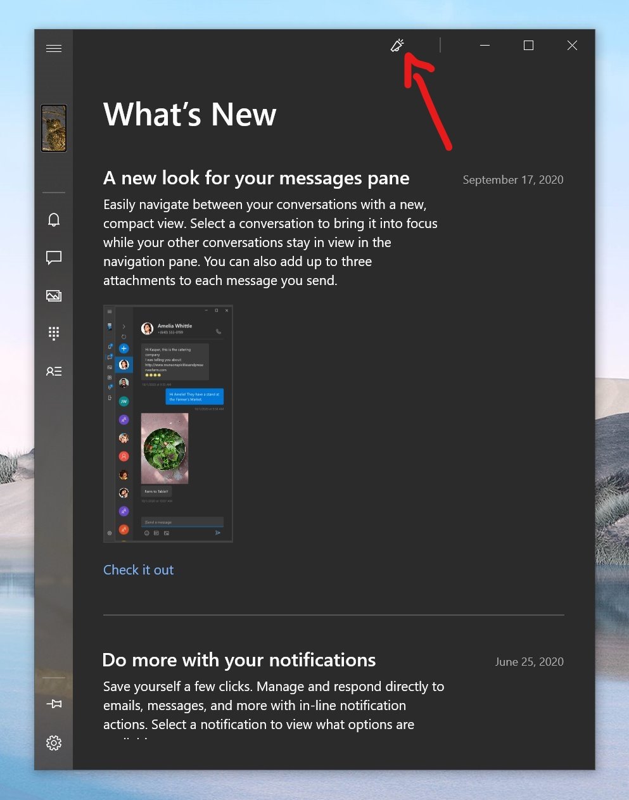
Task: Click the messages pane preview screenshot
Action: tap(168, 424)
